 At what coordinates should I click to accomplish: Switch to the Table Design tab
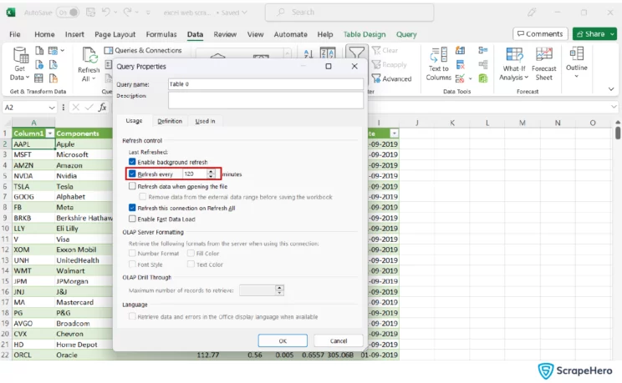click(x=365, y=34)
